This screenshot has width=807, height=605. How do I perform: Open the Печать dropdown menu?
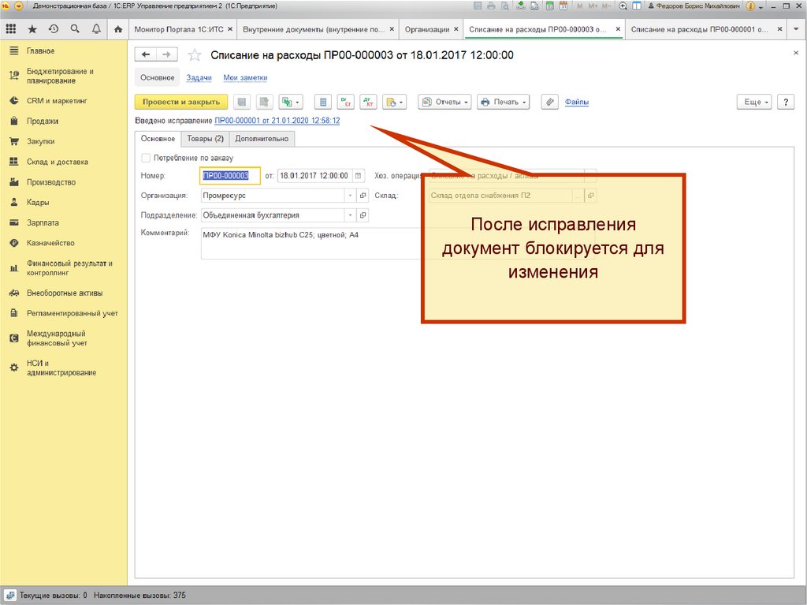tap(503, 102)
